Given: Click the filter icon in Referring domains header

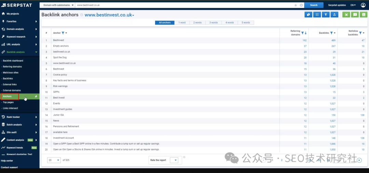Looking at the screenshot, I should (303, 33).
